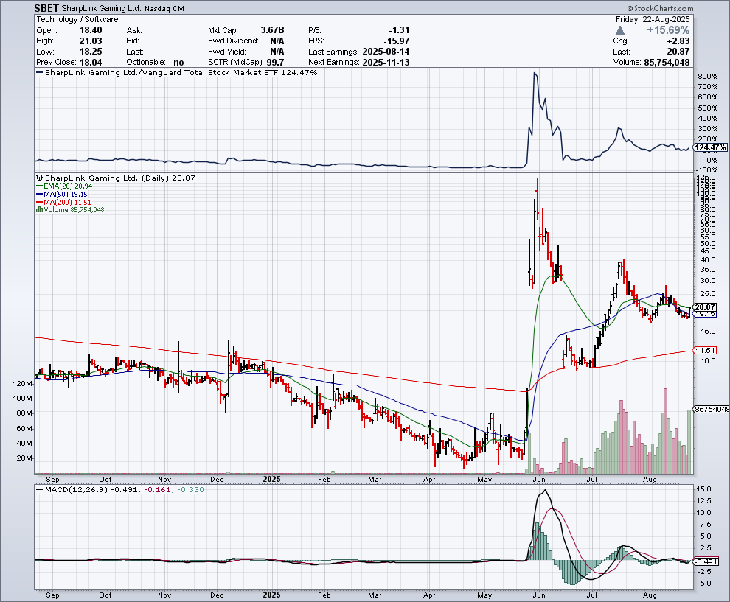
Task: Click the EPS value -15.97
Action: click(397, 41)
